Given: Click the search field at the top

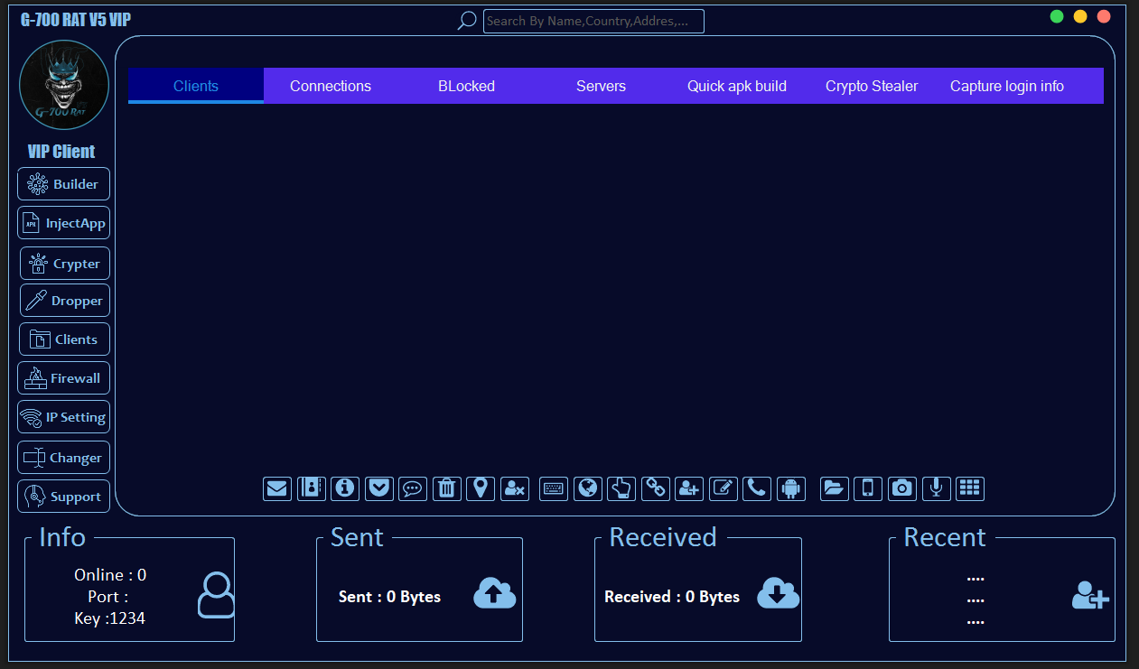Looking at the screenshot, I should coord(593,21).
